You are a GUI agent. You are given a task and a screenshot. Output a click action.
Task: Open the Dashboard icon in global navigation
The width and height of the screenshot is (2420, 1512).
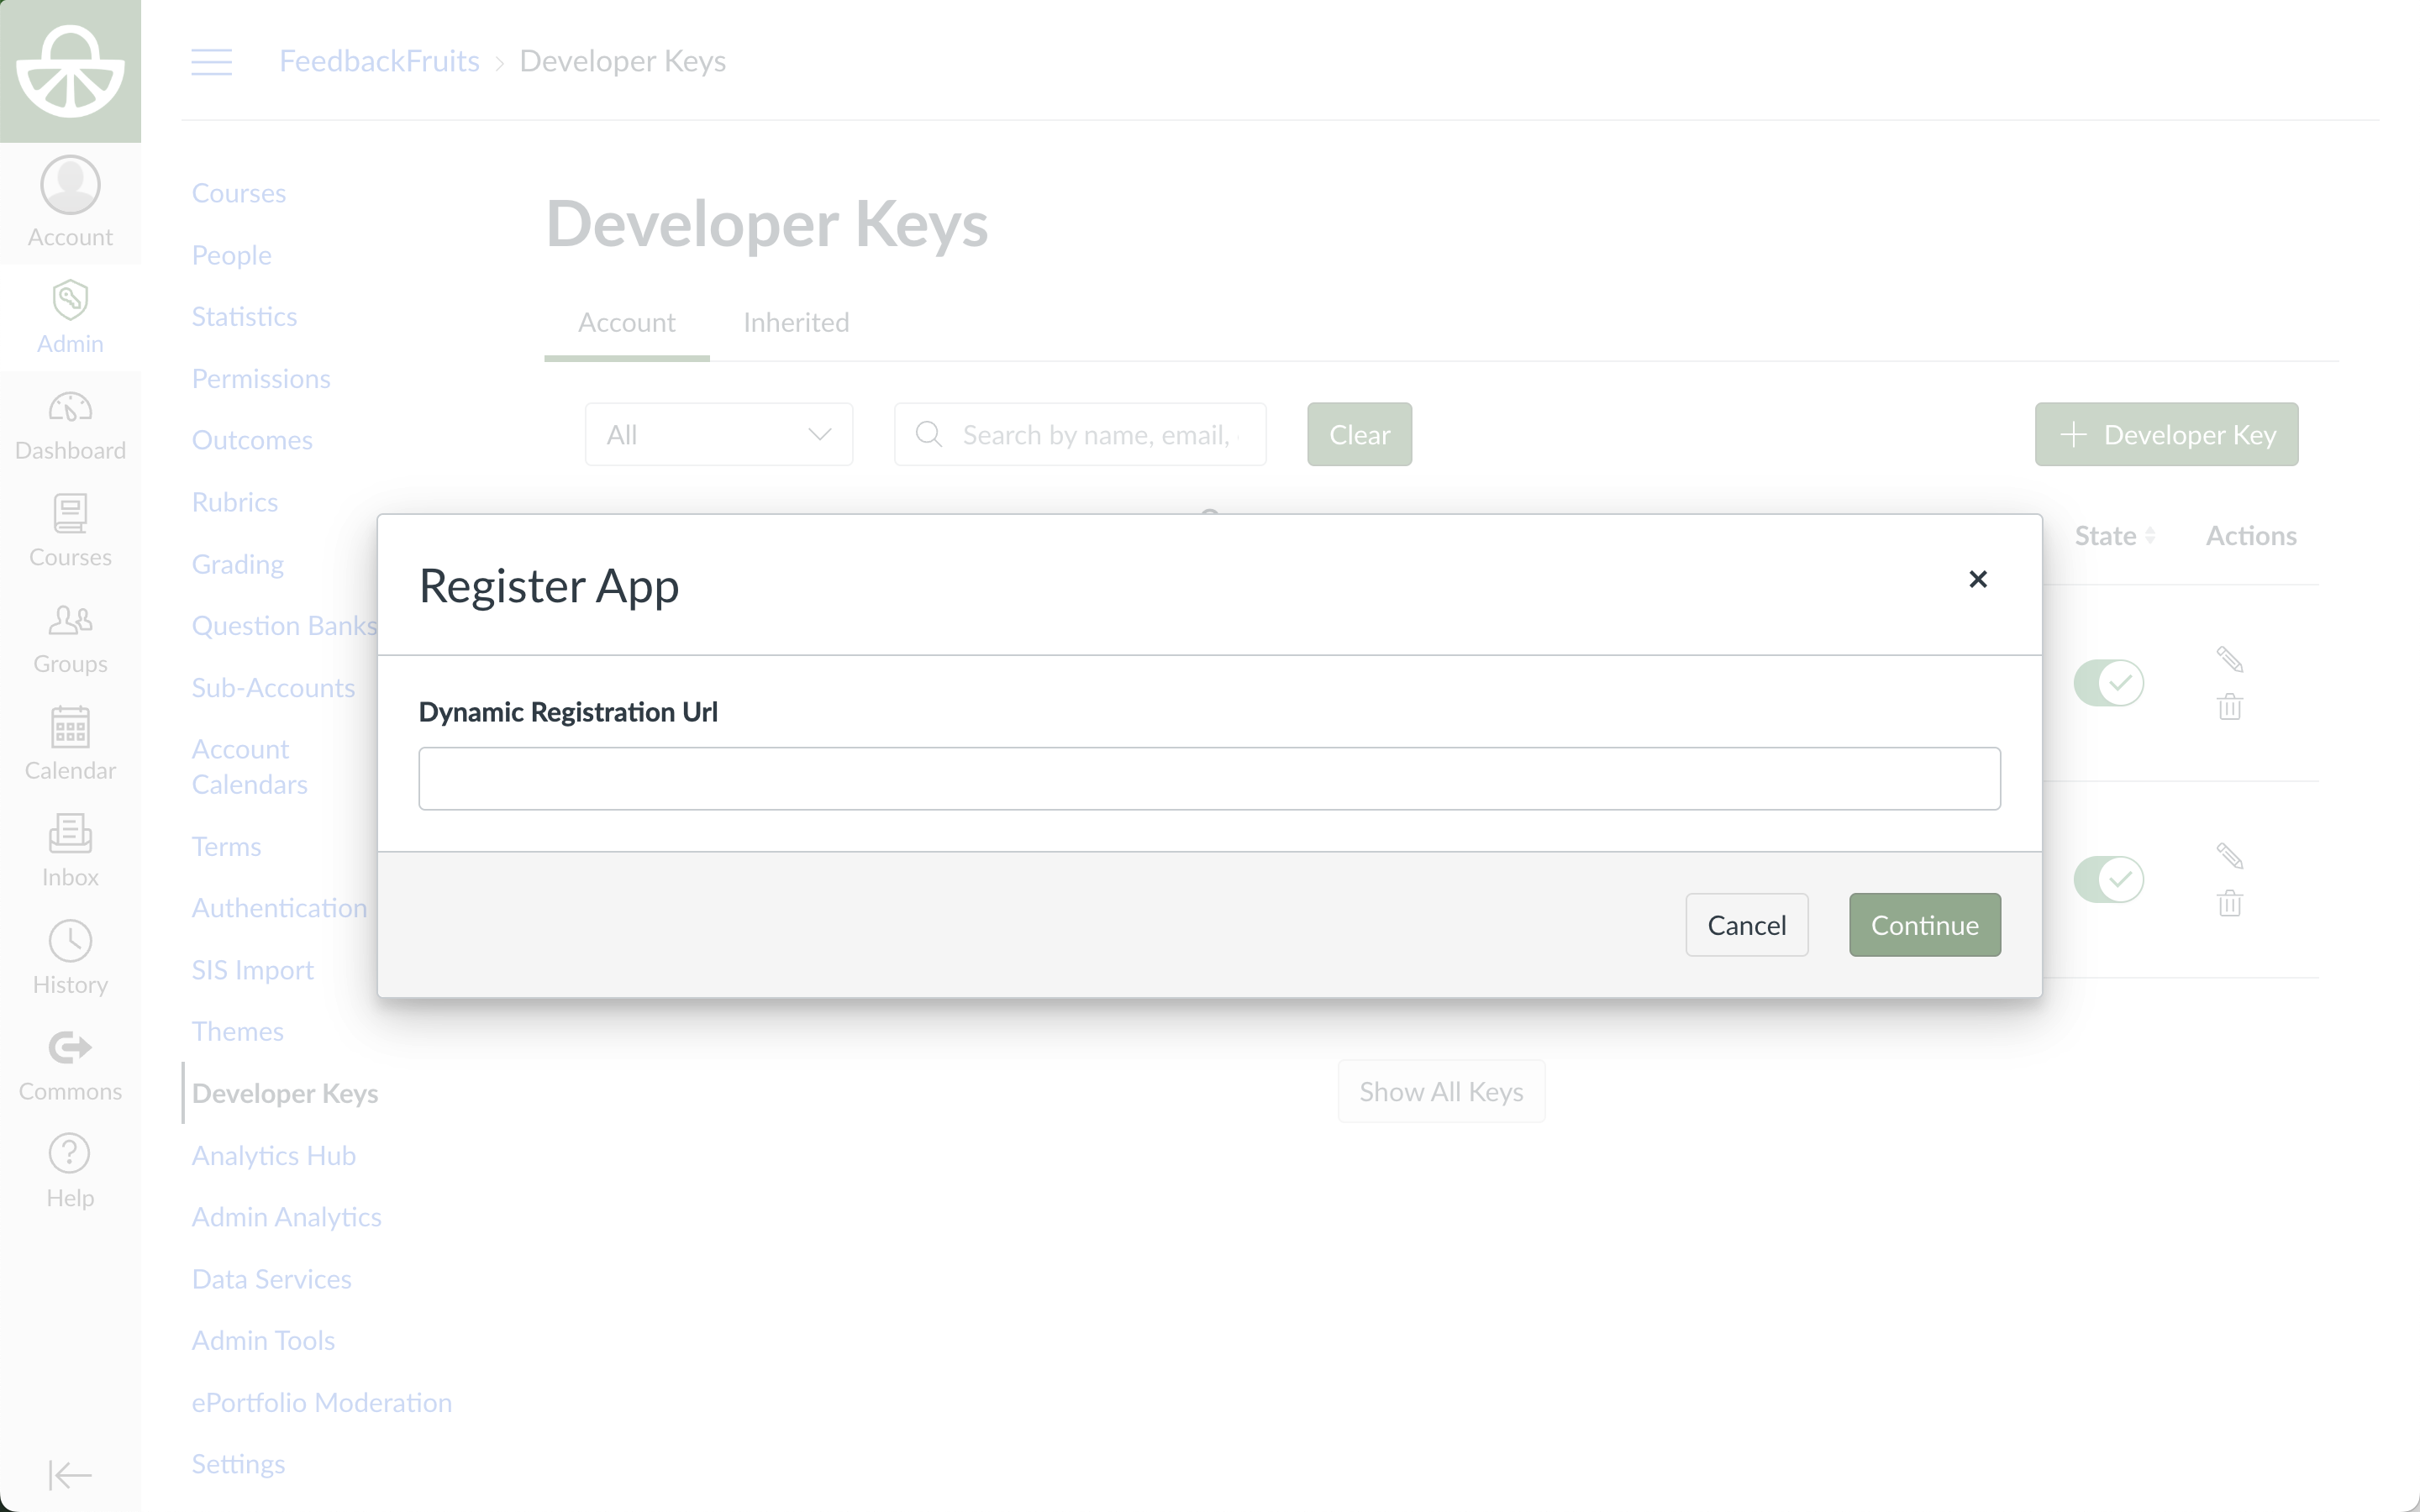click(x=70, y=409)
